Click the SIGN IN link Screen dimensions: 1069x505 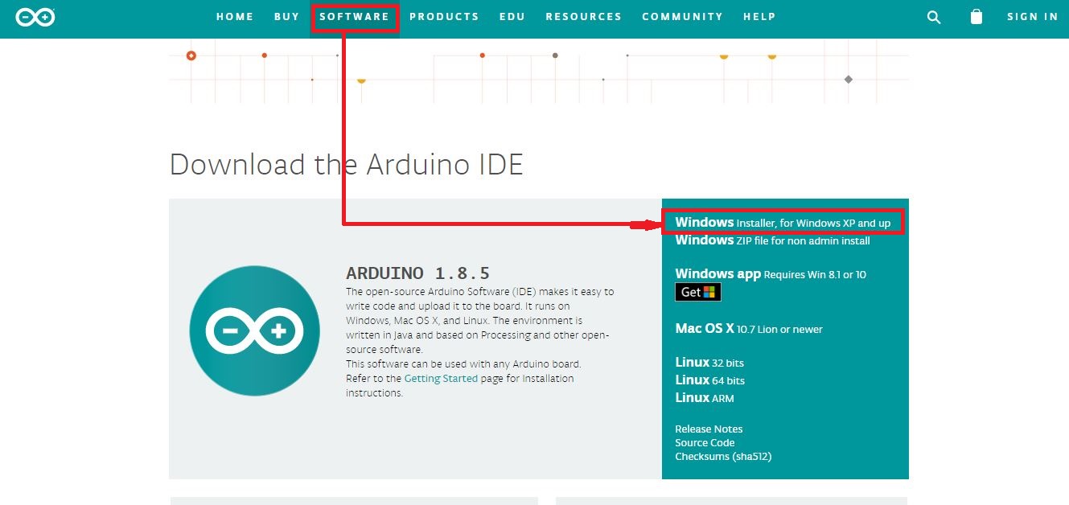1033,16
